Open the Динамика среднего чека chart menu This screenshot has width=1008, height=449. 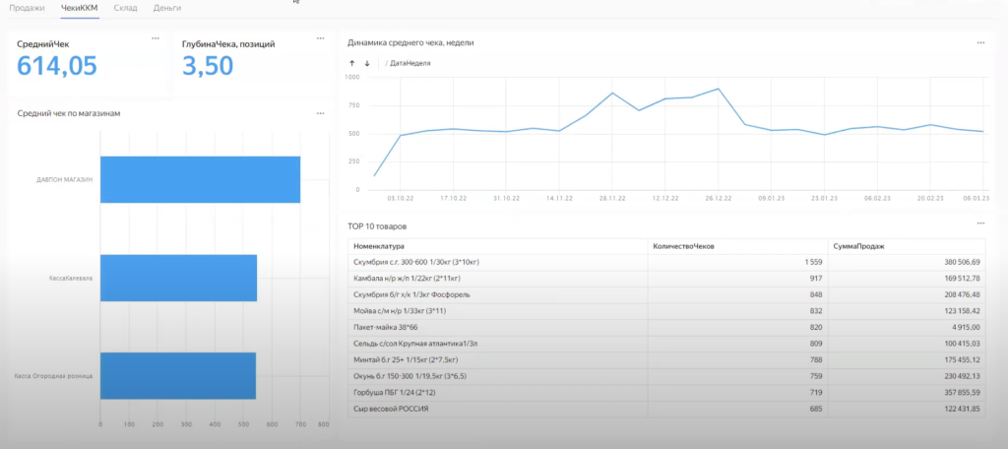979,42
